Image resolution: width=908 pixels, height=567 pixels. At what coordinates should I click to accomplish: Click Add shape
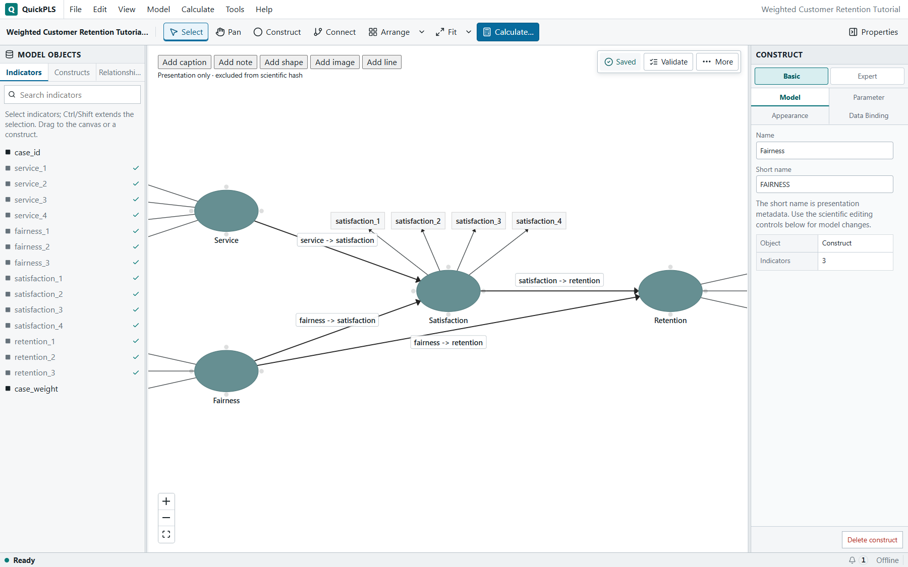pos(284,62)
